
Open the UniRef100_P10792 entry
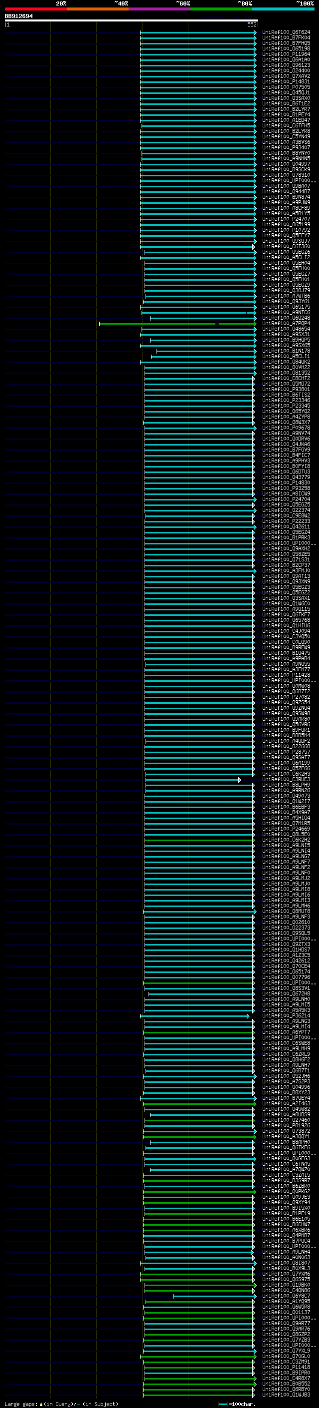point(286,230)
